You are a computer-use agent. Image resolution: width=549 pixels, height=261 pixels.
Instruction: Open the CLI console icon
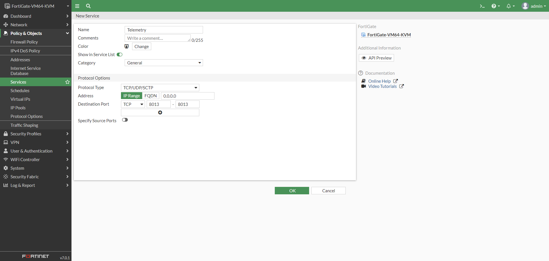482,6
